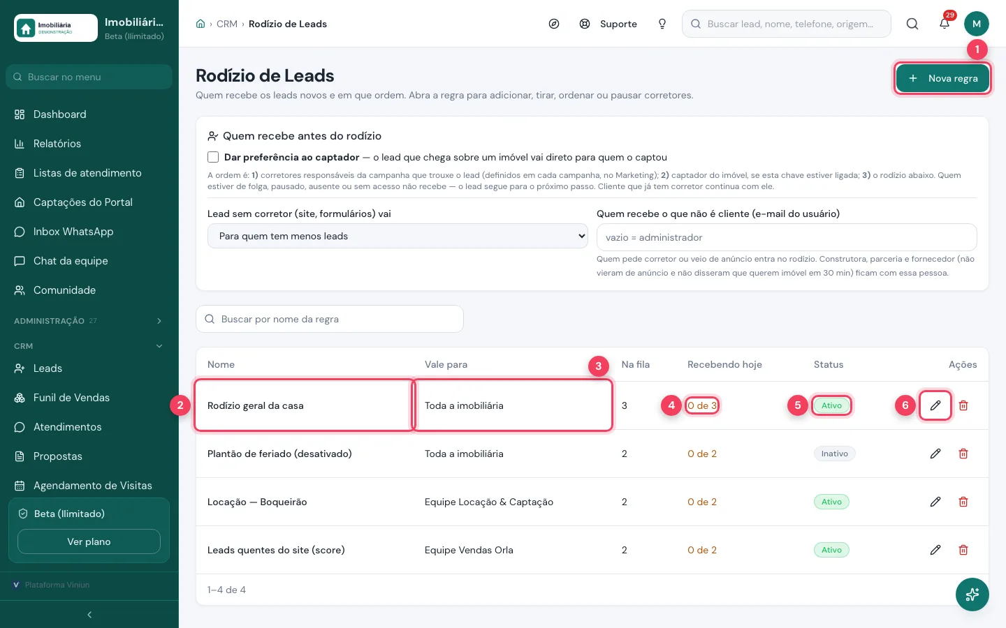Screen dimensions: 1006x628
Task: Click the Recebendo hoje column header
Action: coord(724,364)
